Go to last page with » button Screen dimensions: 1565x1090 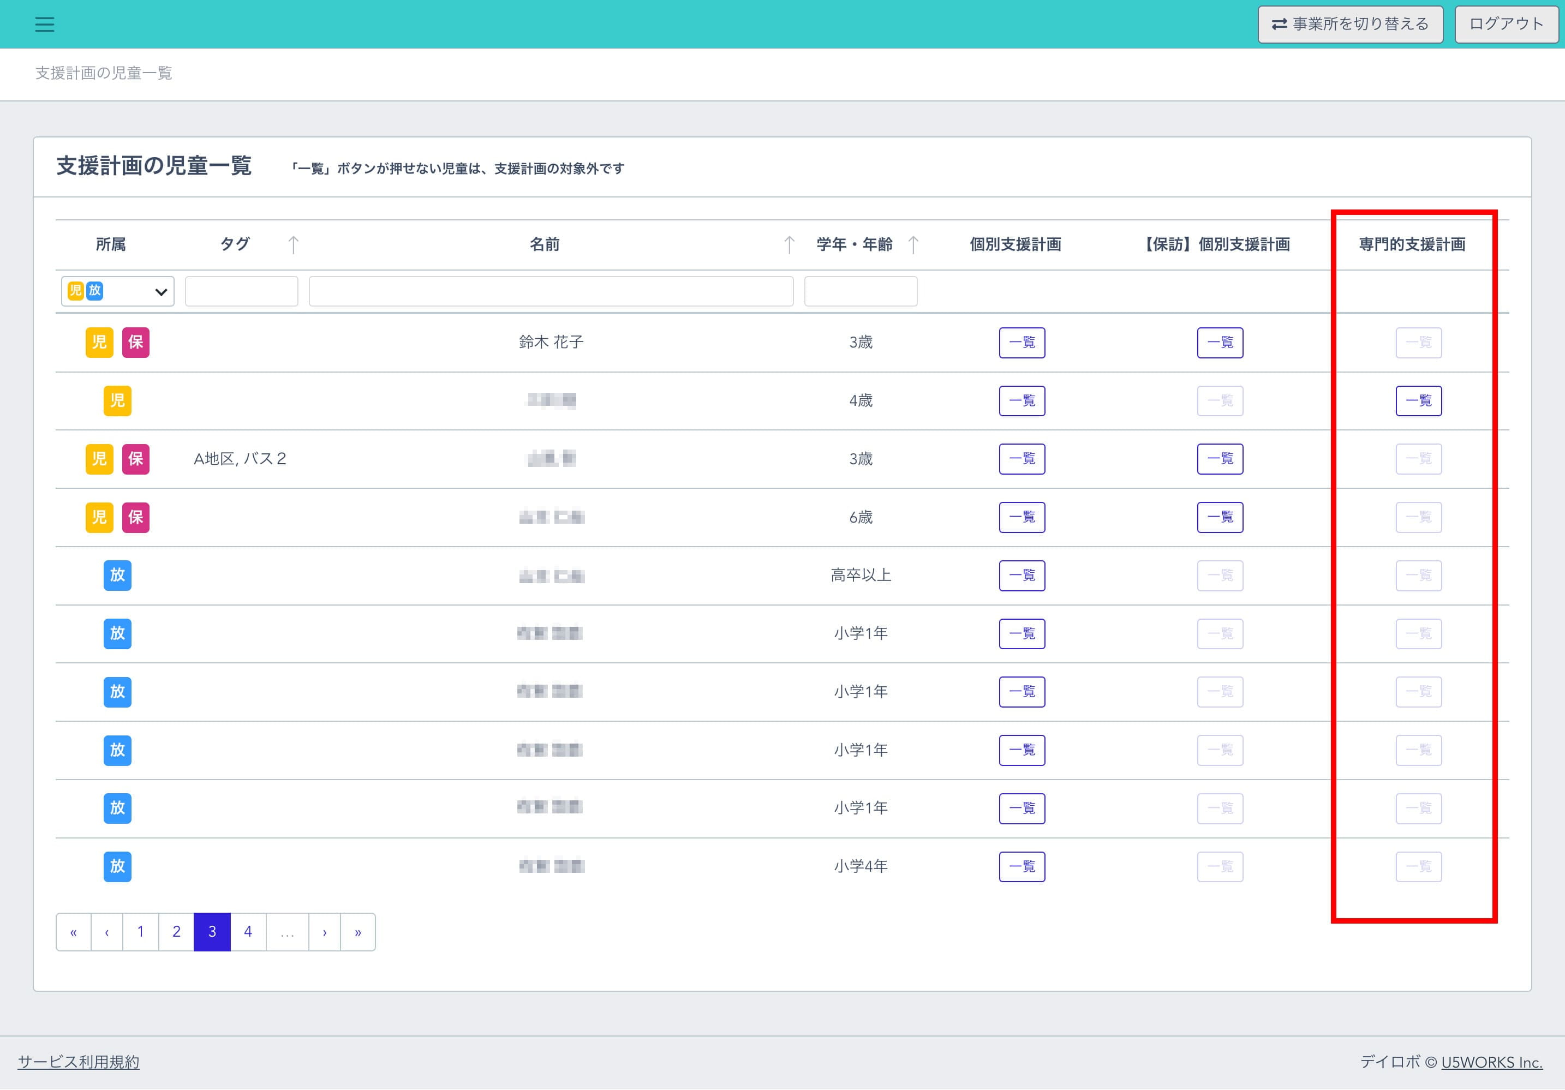coord(358,932)
